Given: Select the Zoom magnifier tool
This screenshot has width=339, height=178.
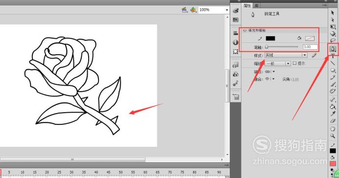Looking at the screenshot, I should click(333, 136).
